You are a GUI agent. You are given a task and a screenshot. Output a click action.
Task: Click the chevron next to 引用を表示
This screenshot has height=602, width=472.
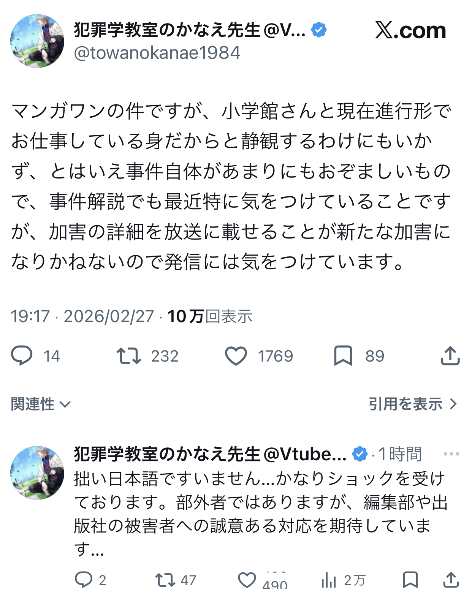(x=453, y=404)
